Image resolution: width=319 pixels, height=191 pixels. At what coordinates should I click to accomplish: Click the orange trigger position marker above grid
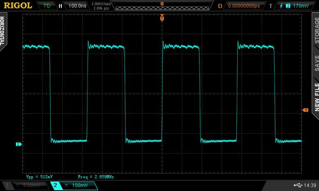coord(162,18)
